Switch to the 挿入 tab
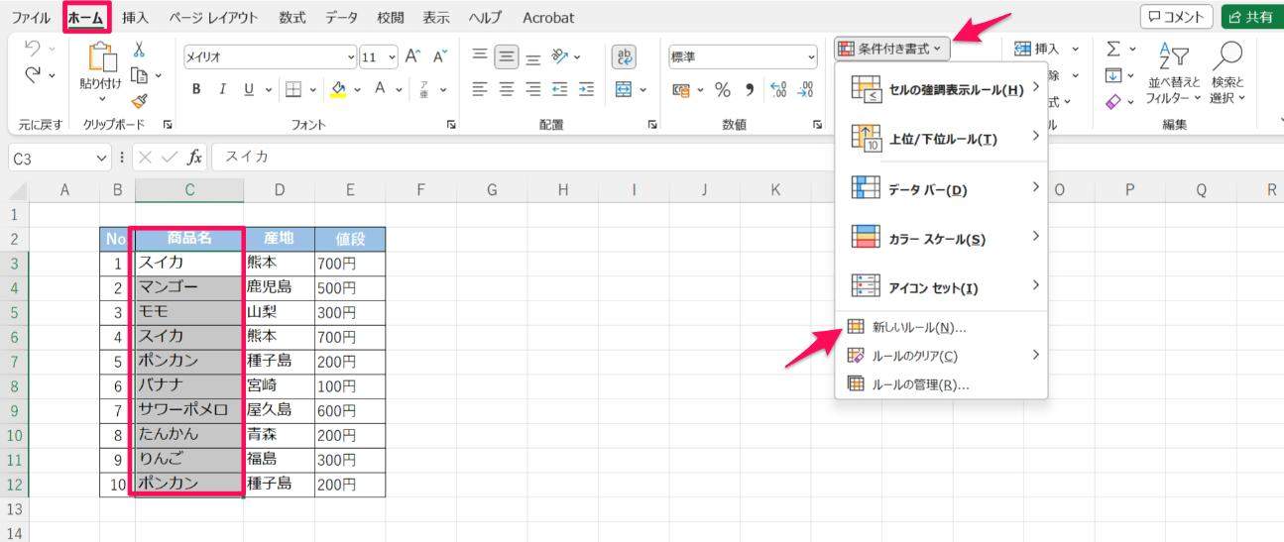 (135, 18)
